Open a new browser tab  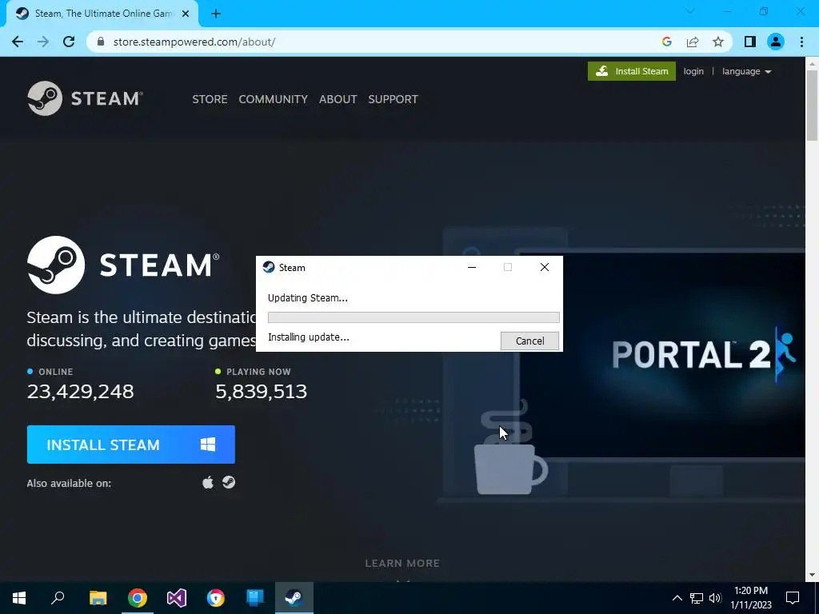pyautogui.click(x=216, y=14)
